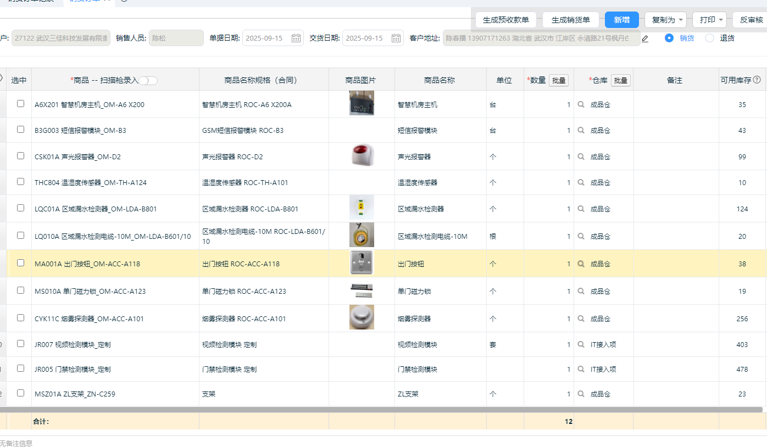Click the warehouse search icon in ZL支架 row

tap(581, 394)
